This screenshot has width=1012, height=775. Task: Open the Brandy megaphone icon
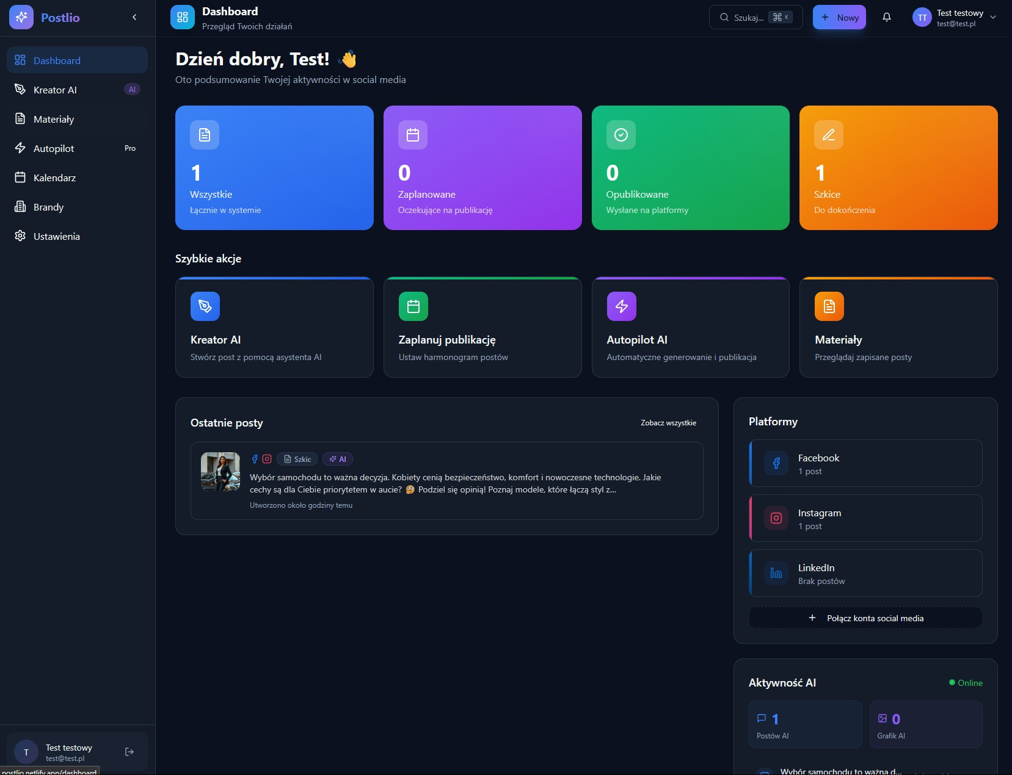(20, 206)
